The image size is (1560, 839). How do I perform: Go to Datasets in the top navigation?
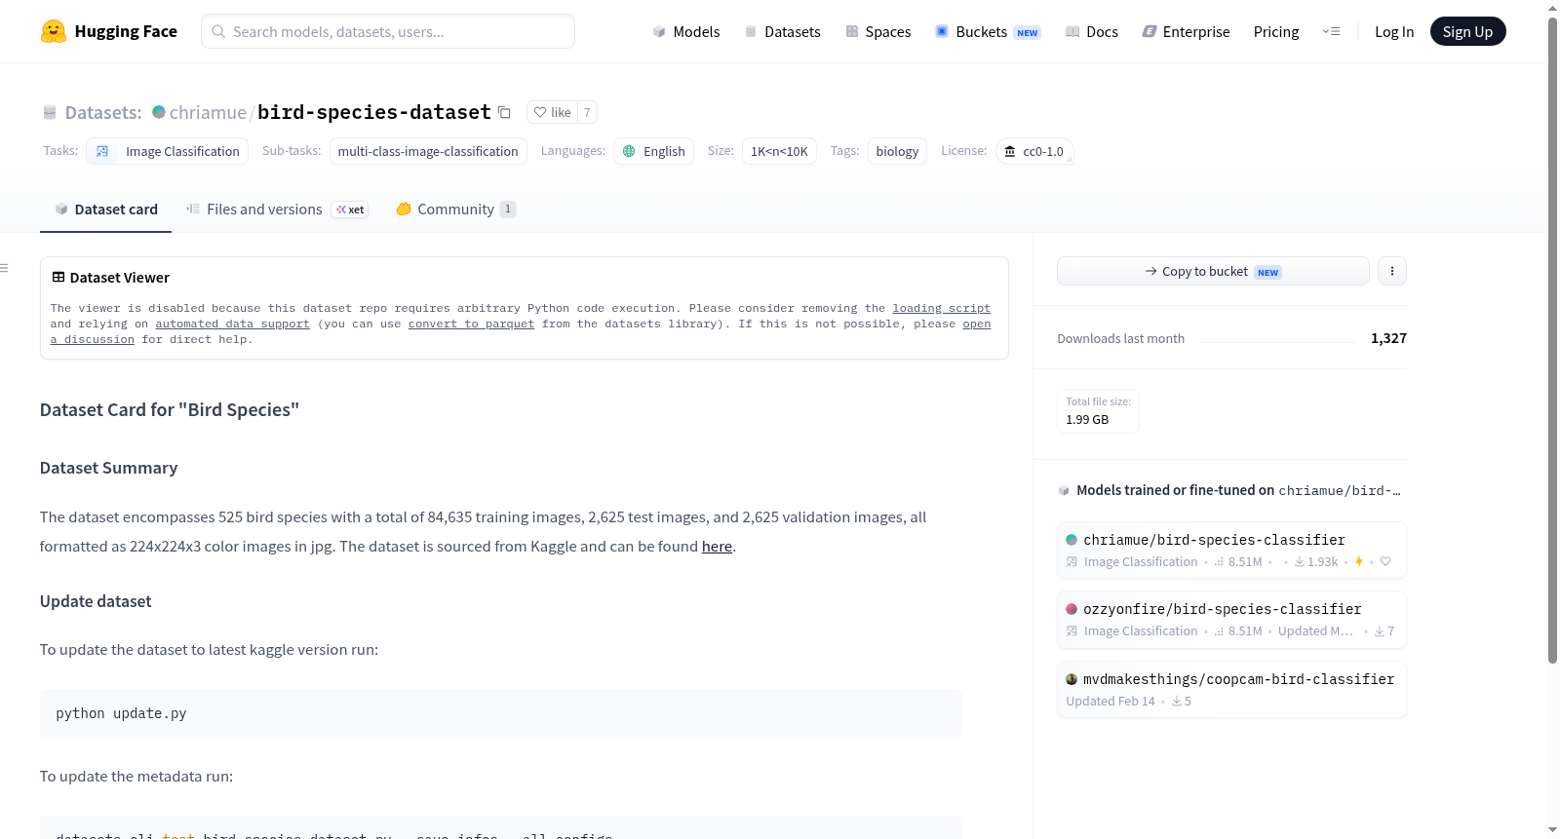coord(783,32)
